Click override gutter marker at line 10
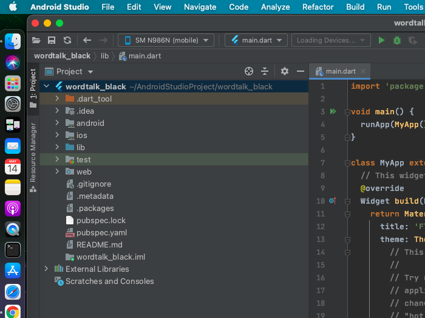This screenshot has width=425, height=318. [333, 201]
